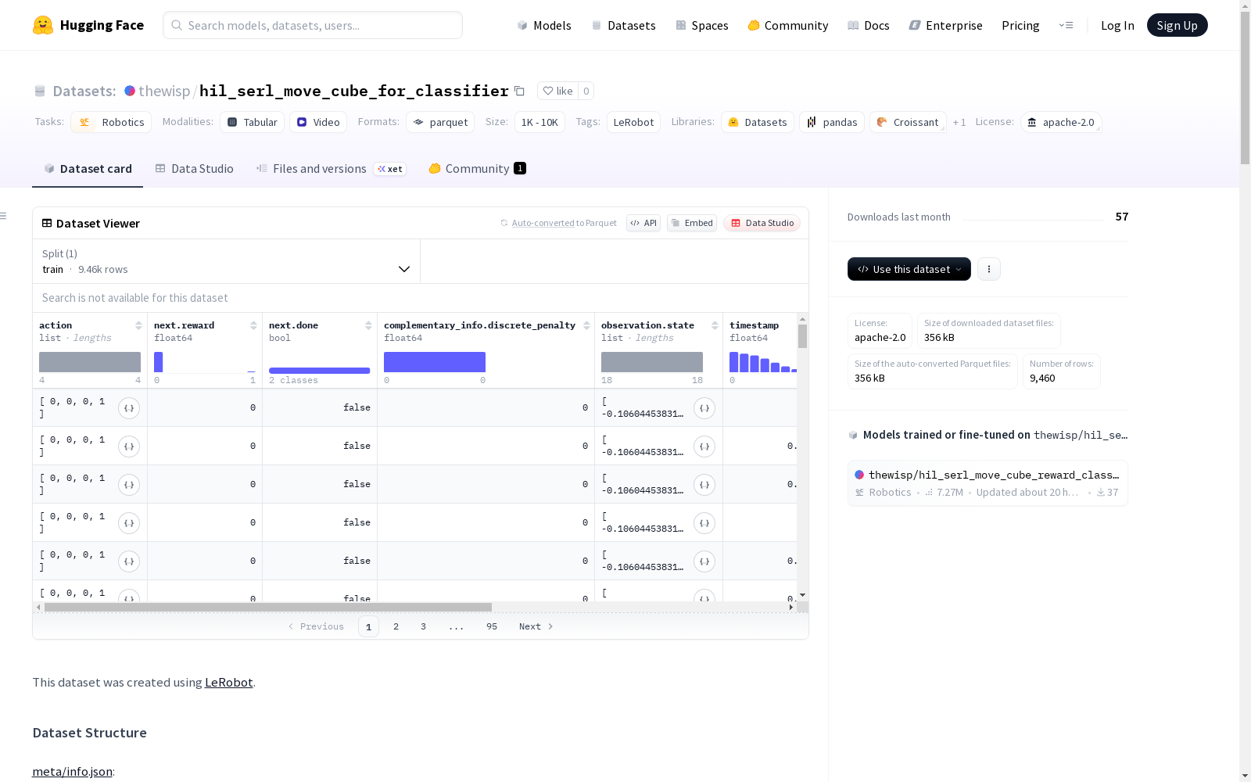Viewport: 1251px width, 782px height.
Task: Click the Sign Up button
Action: (1178, 25)
